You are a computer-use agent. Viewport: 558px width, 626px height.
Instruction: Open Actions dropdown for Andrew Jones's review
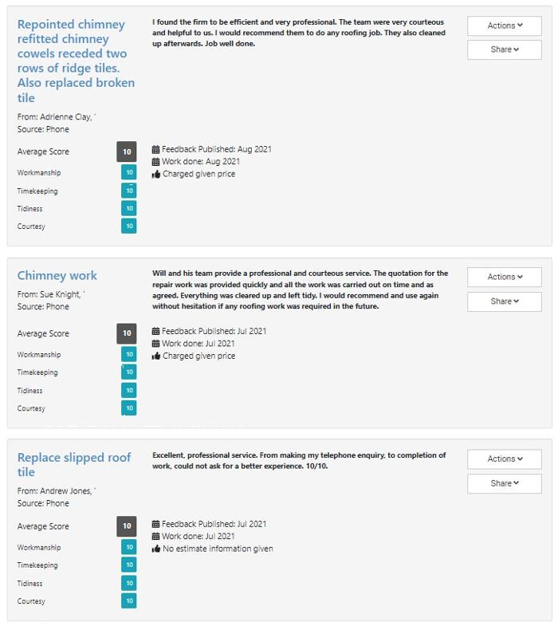click(504, 459)
